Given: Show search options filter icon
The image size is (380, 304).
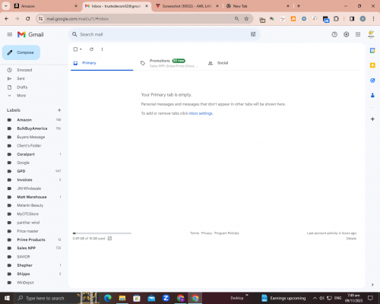Looking at the screenshot, I should tap(253, 34).
